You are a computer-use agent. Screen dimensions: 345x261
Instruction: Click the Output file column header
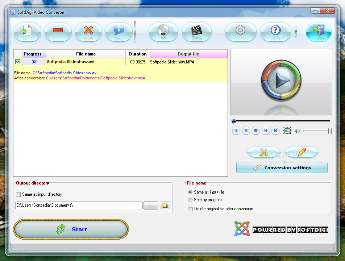(x=188, y=54)
